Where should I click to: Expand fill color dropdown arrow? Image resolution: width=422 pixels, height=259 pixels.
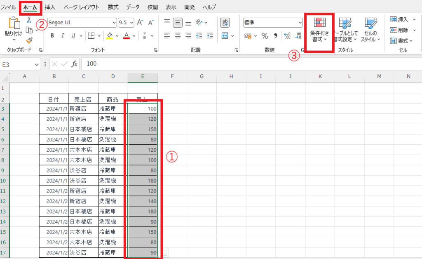point(117,36)
